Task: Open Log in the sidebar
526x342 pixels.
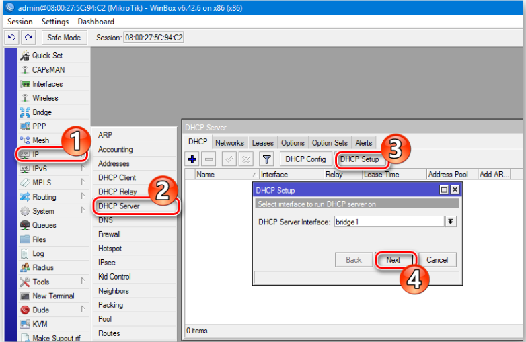Action: click(54, 253)
